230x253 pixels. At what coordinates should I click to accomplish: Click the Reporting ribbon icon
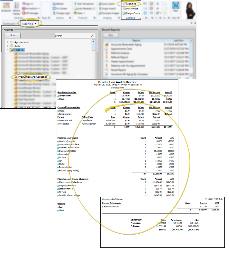pyautogui.click(x=131, y=4)
